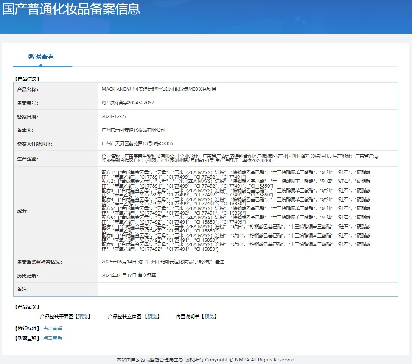
Task: Open 预览 link for 内置说明书
Action: [210, 316]
